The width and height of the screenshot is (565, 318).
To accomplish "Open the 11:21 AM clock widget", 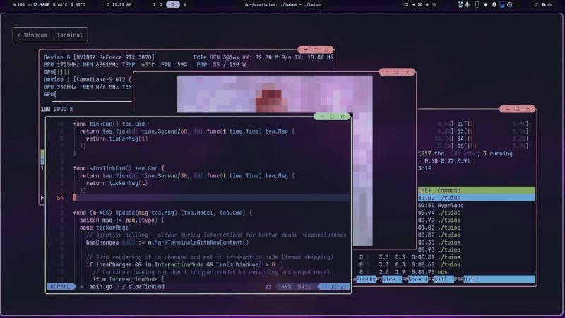I will [x=119, y=5].
